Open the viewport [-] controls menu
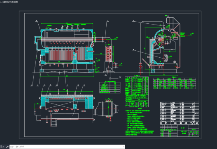The image size is (217, 149). [x=2, y=2]
